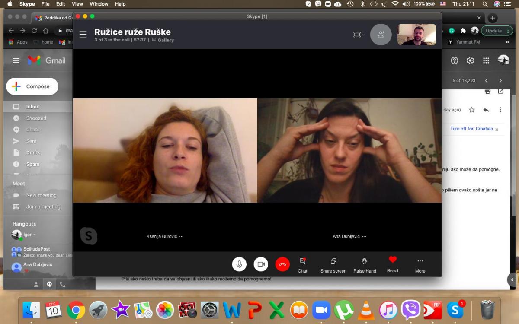Select Snoozed in Gmail sidebar
The height and width of the screenshot is (324, 519).
pos(36,118)
